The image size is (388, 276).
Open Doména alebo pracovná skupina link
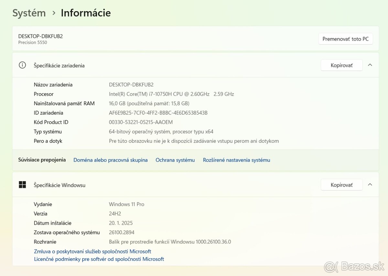(x=111, y=160)
